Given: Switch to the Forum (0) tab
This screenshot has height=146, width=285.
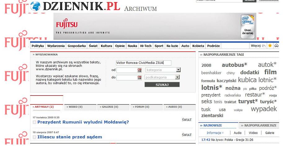Looking at the screenshot, I should point(146,107).
